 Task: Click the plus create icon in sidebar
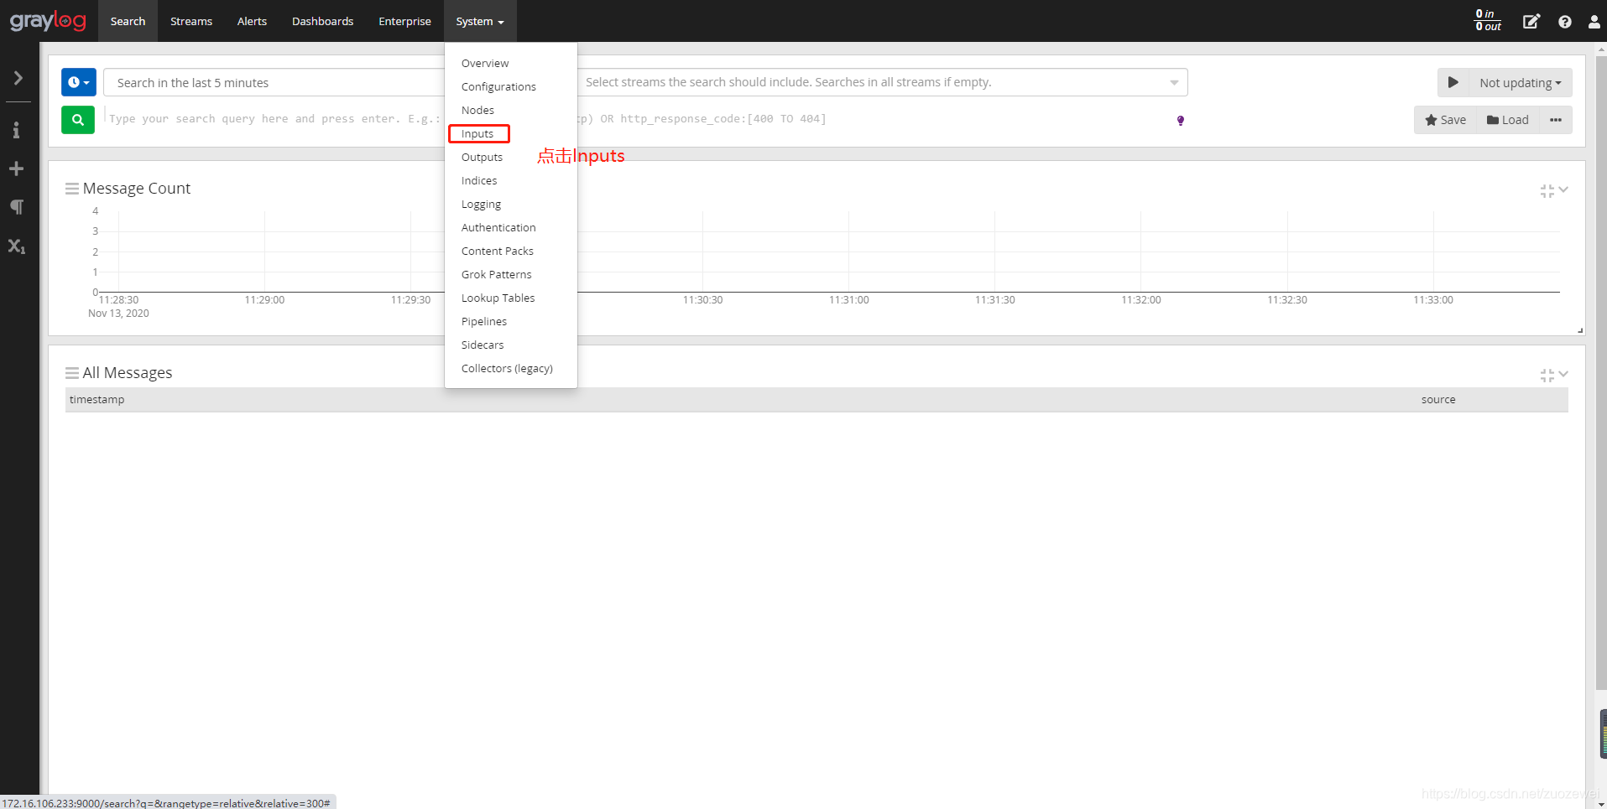tap(16, 169)
